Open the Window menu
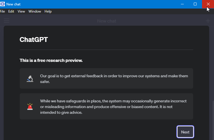Image resolution: width=214 pixels, height=140 pixels. 35,11
